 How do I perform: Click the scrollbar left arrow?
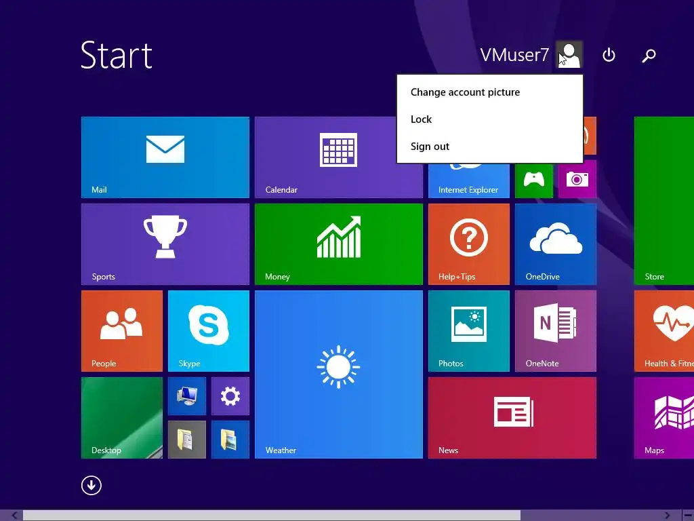(14, 516)
